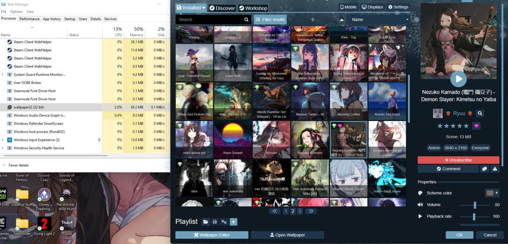Toggle the pink heart favorite button
Screen dimensions: 508x244
coord(476,126)
